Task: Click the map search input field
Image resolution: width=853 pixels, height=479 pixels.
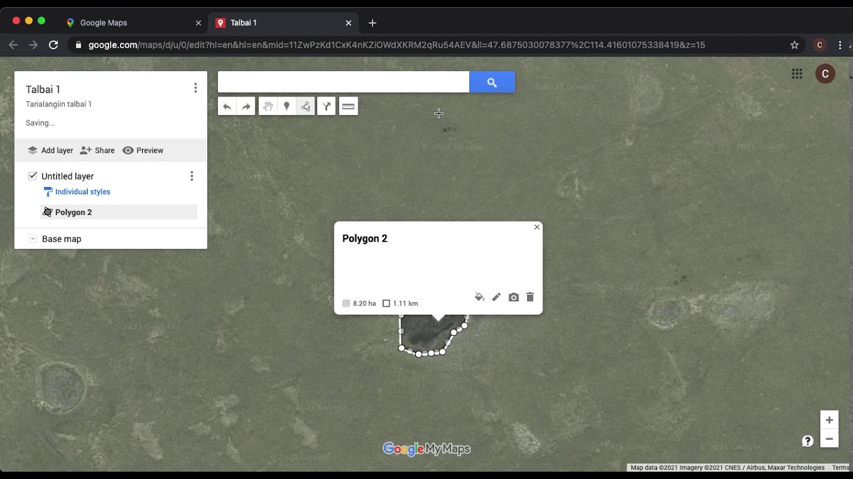Action: tap(343, 82)
